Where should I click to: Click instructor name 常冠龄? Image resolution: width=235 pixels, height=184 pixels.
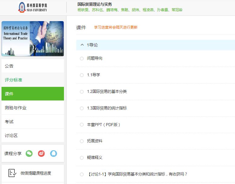[x=177, y=10]
